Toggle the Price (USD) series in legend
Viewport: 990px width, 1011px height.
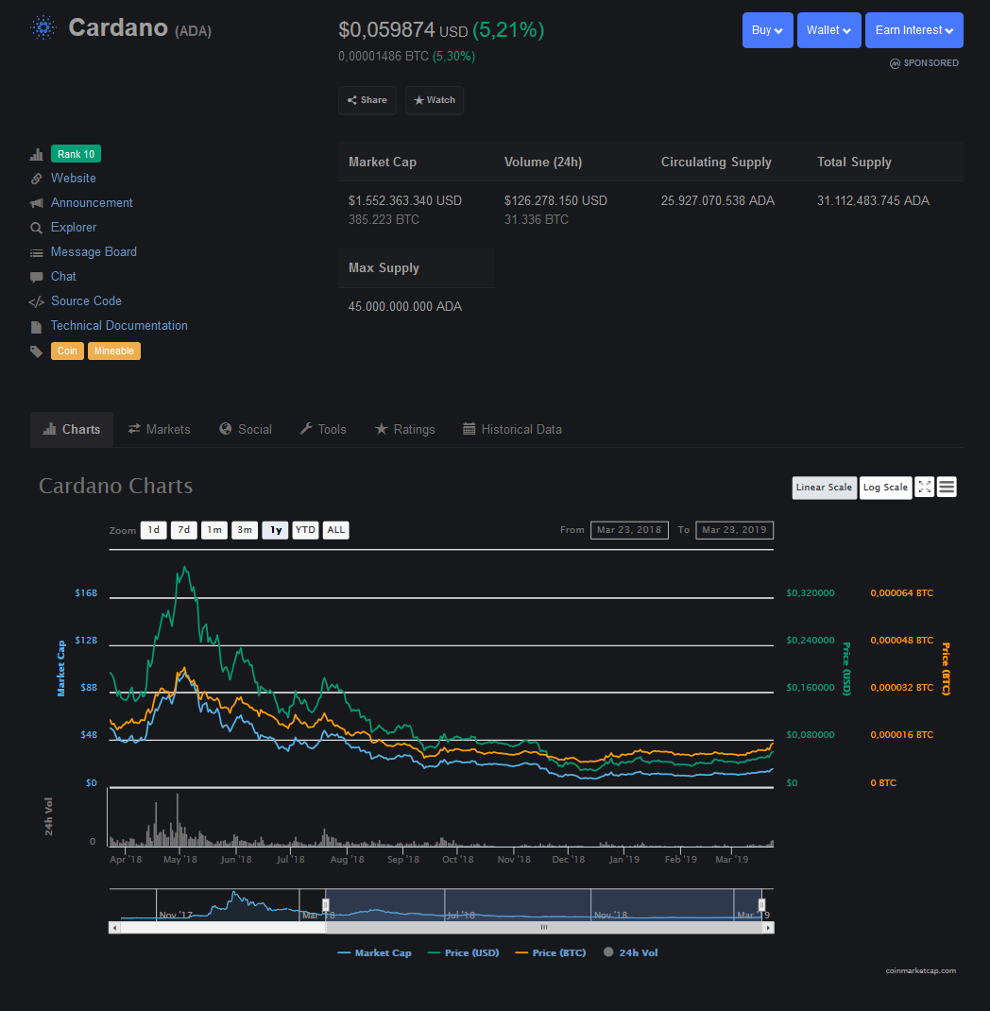464,953
